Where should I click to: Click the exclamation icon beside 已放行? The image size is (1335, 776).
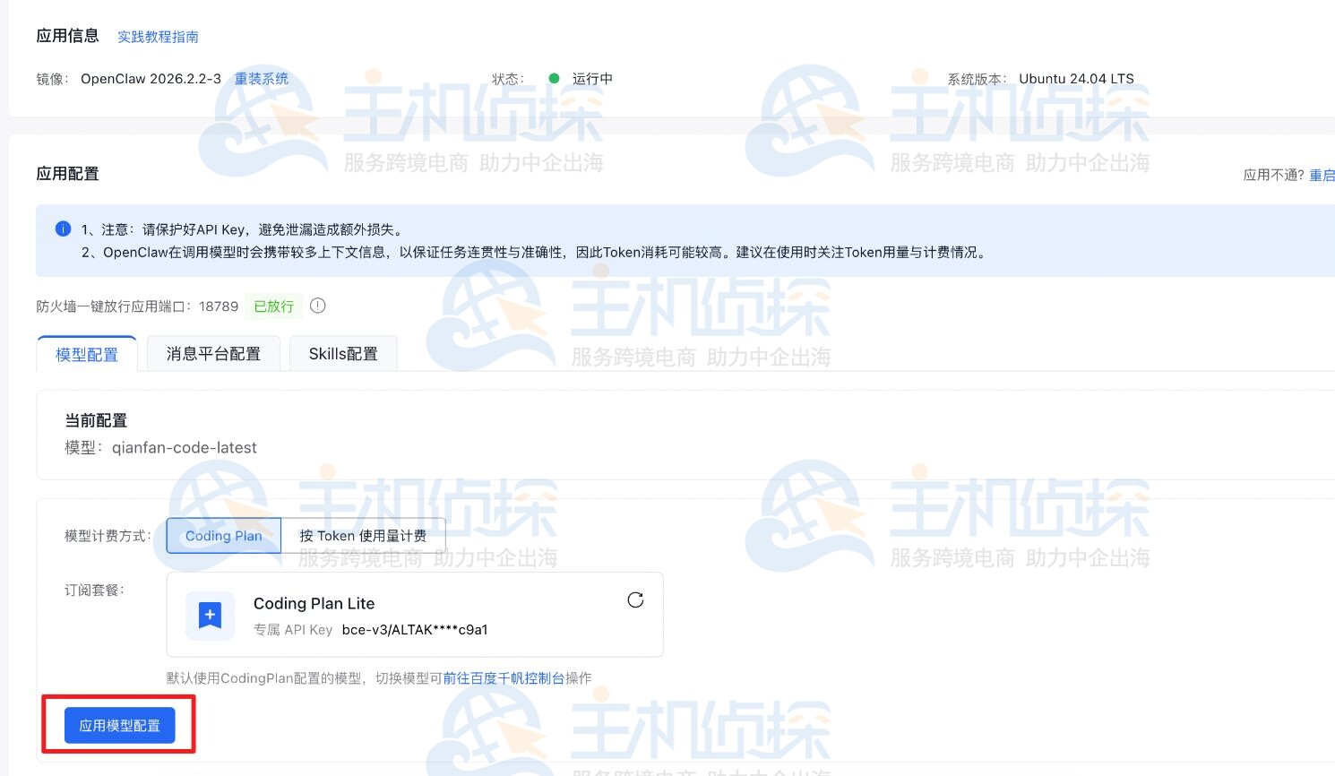tap(318, 306)
